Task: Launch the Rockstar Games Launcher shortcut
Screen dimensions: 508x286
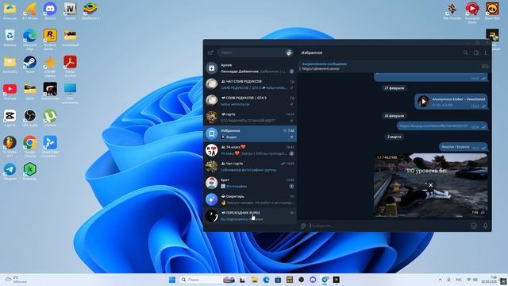Action: [50, 40]
